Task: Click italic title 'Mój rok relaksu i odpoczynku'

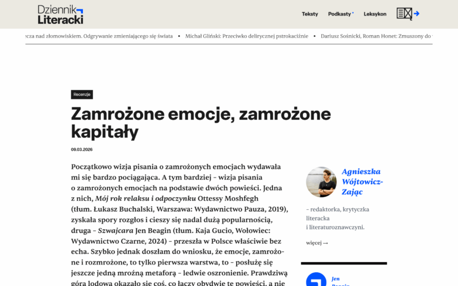Action: tap(145, 198)
